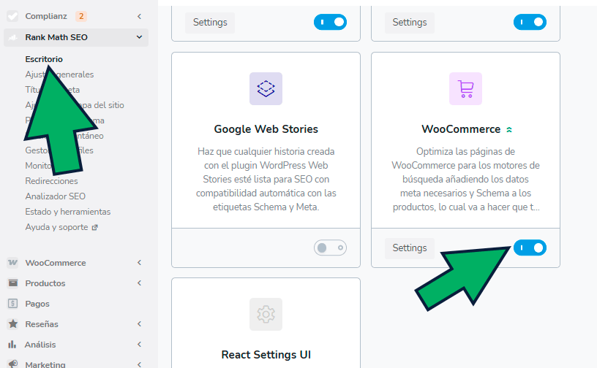Select the Rank Math SEO menu label
This screenshot has height=368, width=597.
(56, 37)
